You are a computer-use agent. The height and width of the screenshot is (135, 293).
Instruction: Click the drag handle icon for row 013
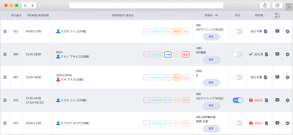5,123
